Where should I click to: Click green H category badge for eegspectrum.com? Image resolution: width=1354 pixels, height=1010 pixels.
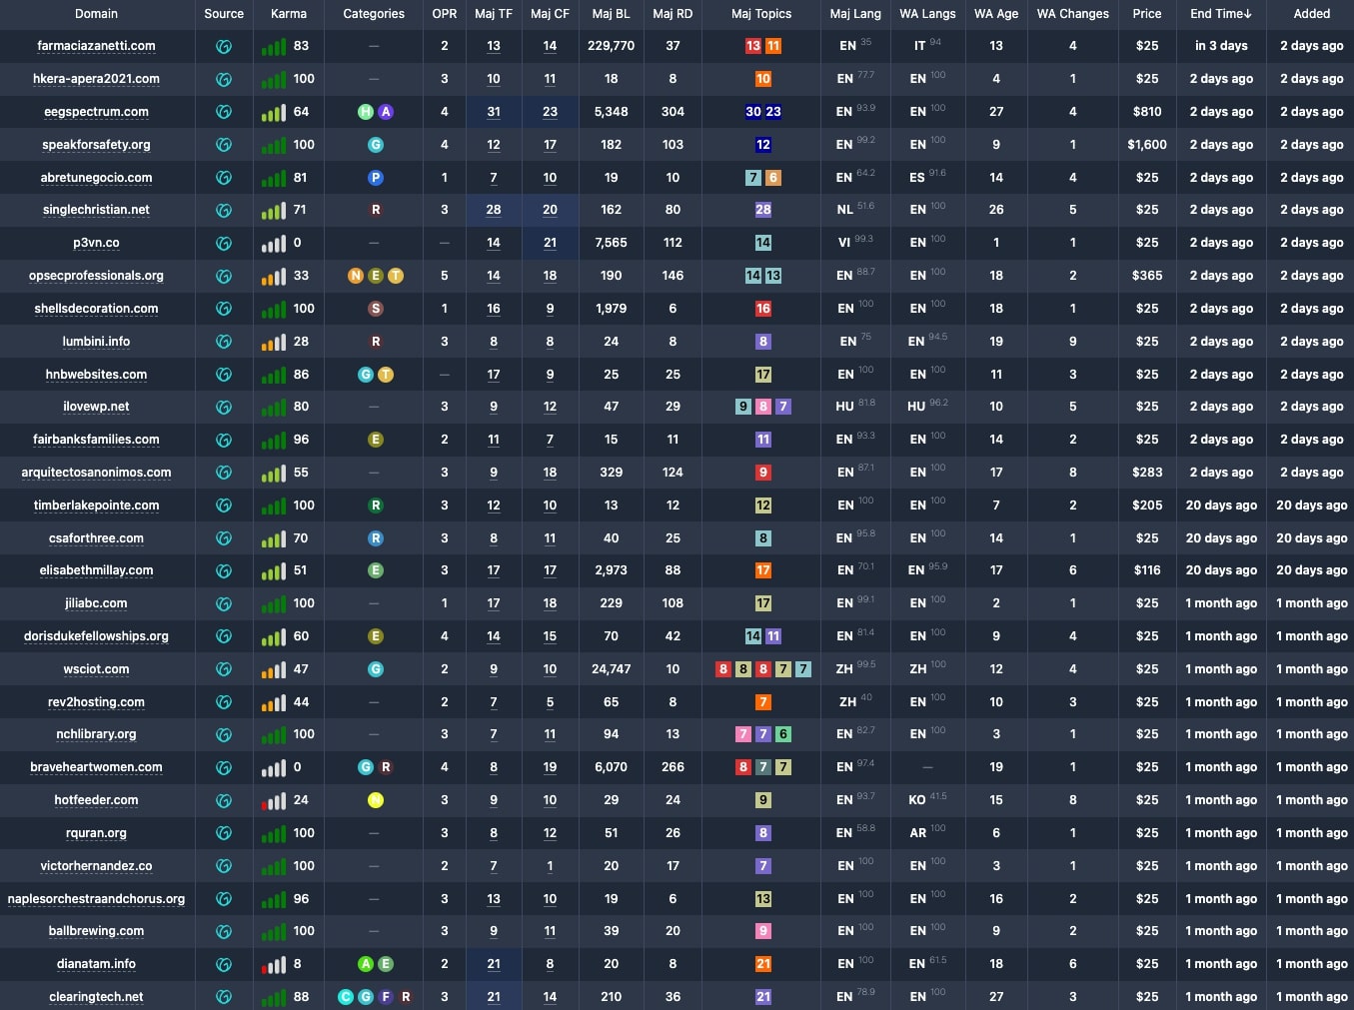pos(366,112)
